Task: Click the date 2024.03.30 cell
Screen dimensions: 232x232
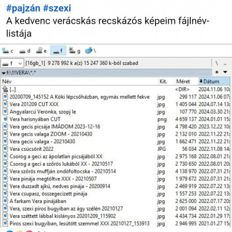Action: coord(214,111)
